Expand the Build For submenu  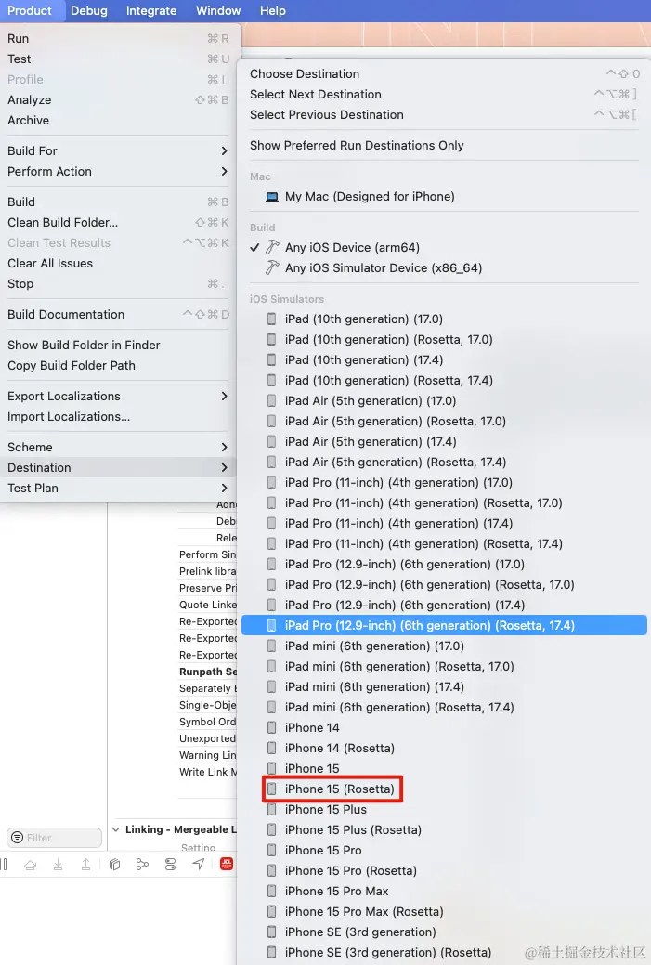pyautogui.click(x=224, y=151)
